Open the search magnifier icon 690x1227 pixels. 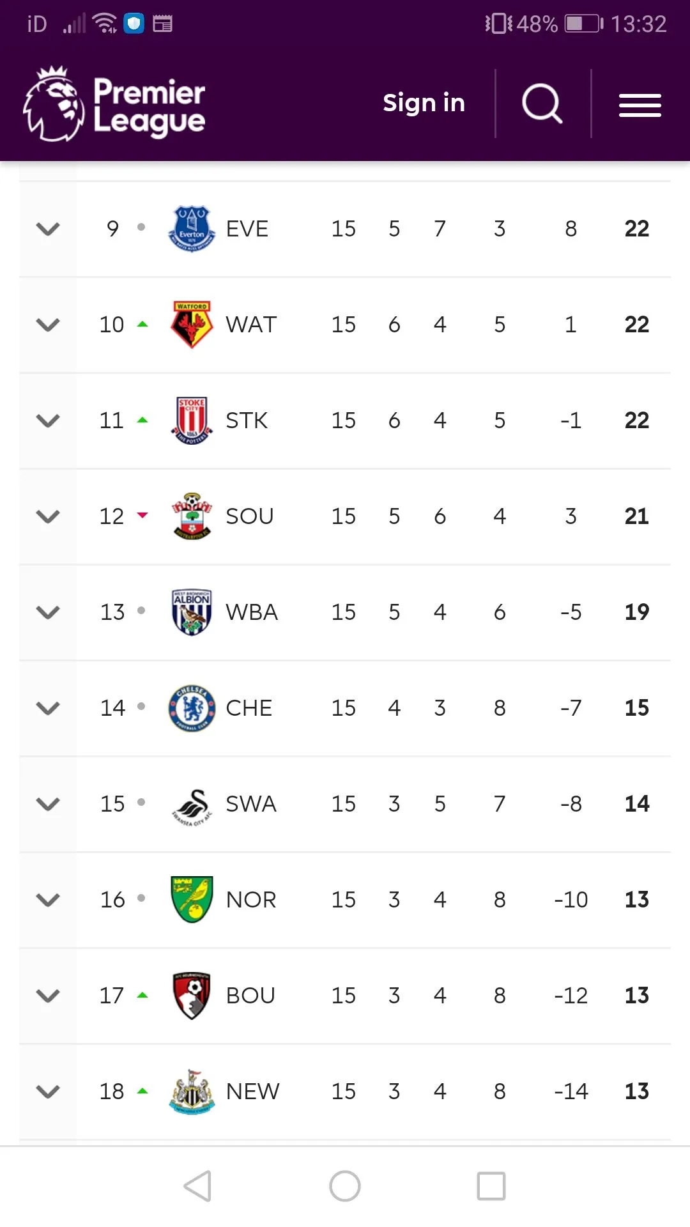542,104
